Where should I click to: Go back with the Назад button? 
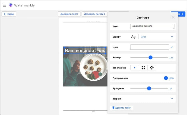[x=9, y=14]
